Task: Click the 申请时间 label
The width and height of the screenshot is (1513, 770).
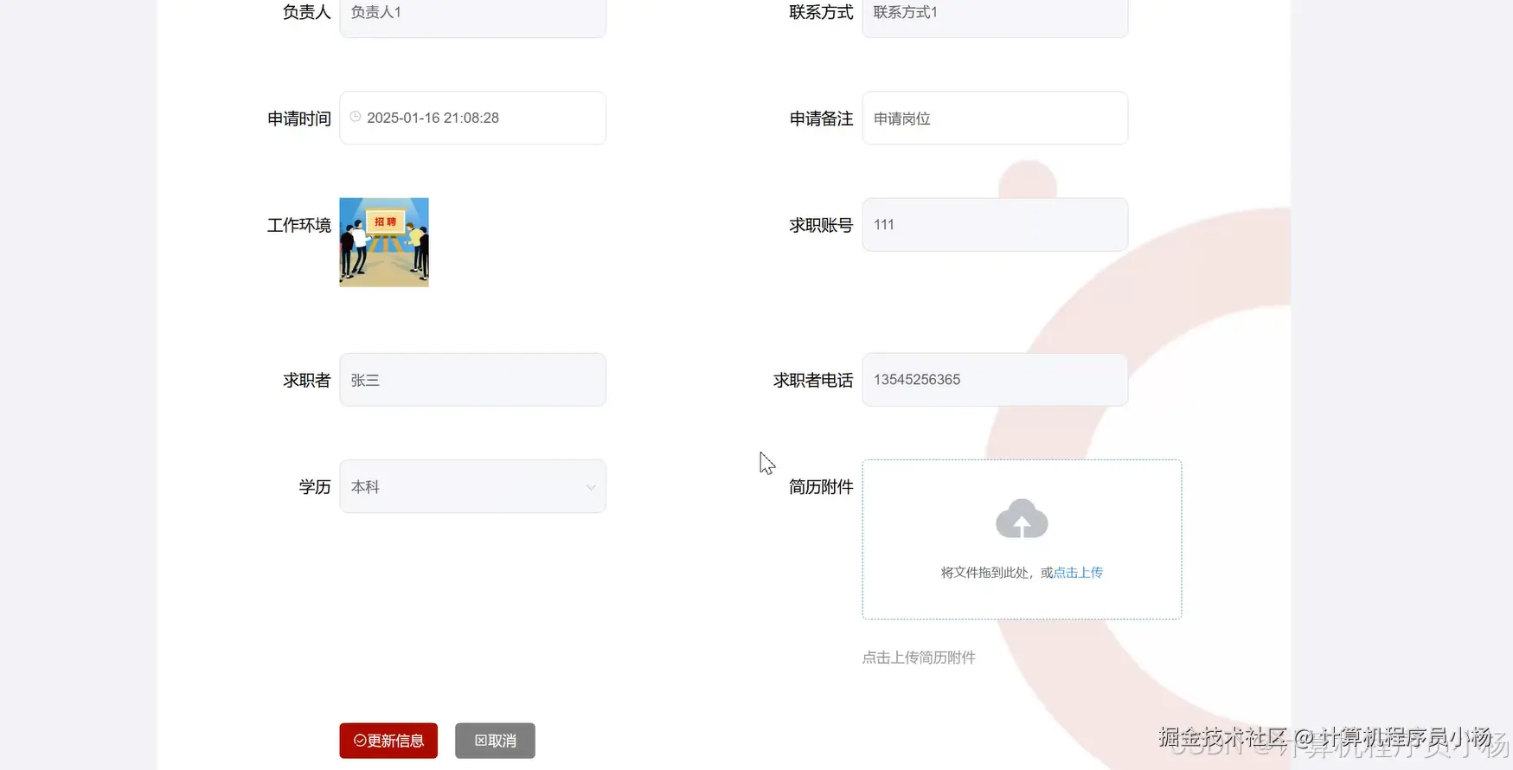Action: tap(299, 119)
